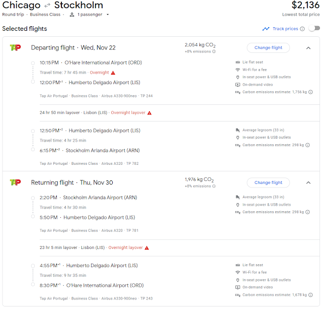Click emissions info icon under 2,054 kg CO2
Image resolution: width=322 pixels, height=309 pixels.
pos(214,51)
